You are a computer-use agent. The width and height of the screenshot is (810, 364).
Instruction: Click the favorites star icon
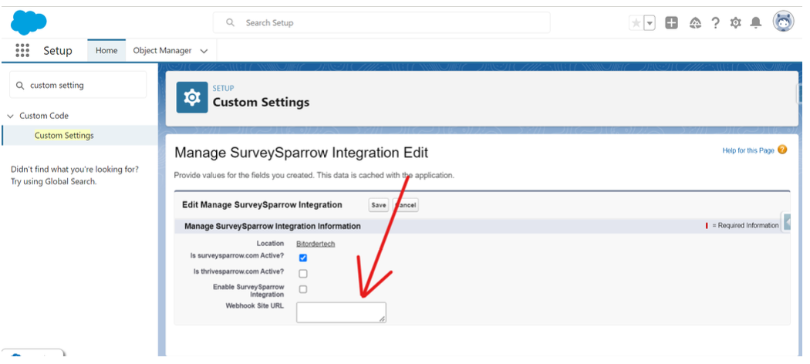tap(636, 23)
